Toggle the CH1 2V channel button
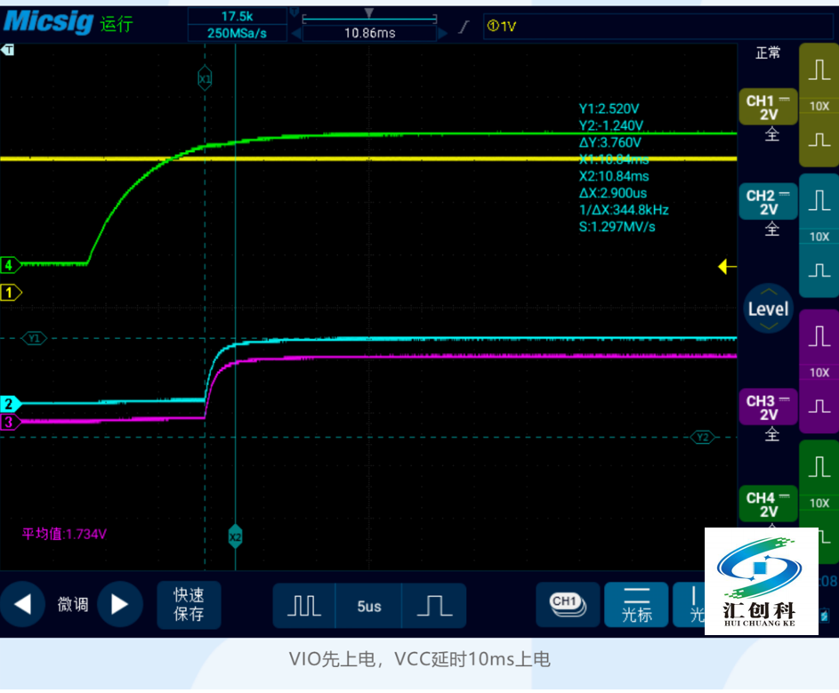 768,108
